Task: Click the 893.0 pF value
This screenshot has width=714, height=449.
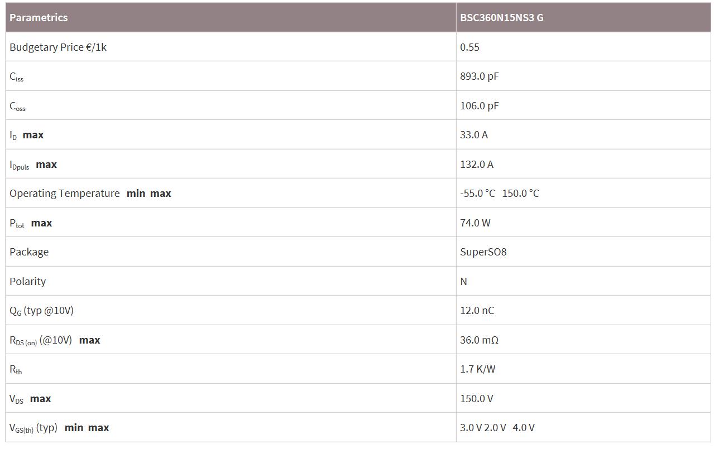Action: pos(479,76)
